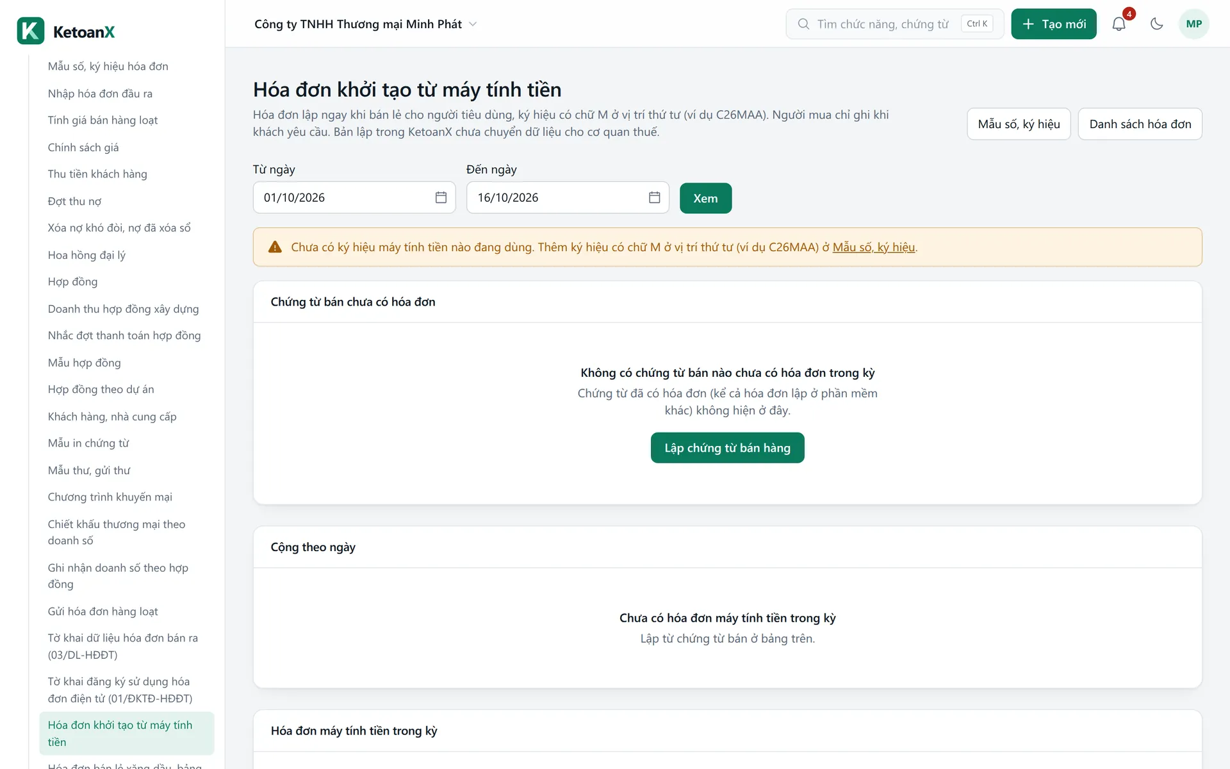The image size is (1230, 769).
Task: Go to Hợp đồng theo dự án
Action: 127,390
